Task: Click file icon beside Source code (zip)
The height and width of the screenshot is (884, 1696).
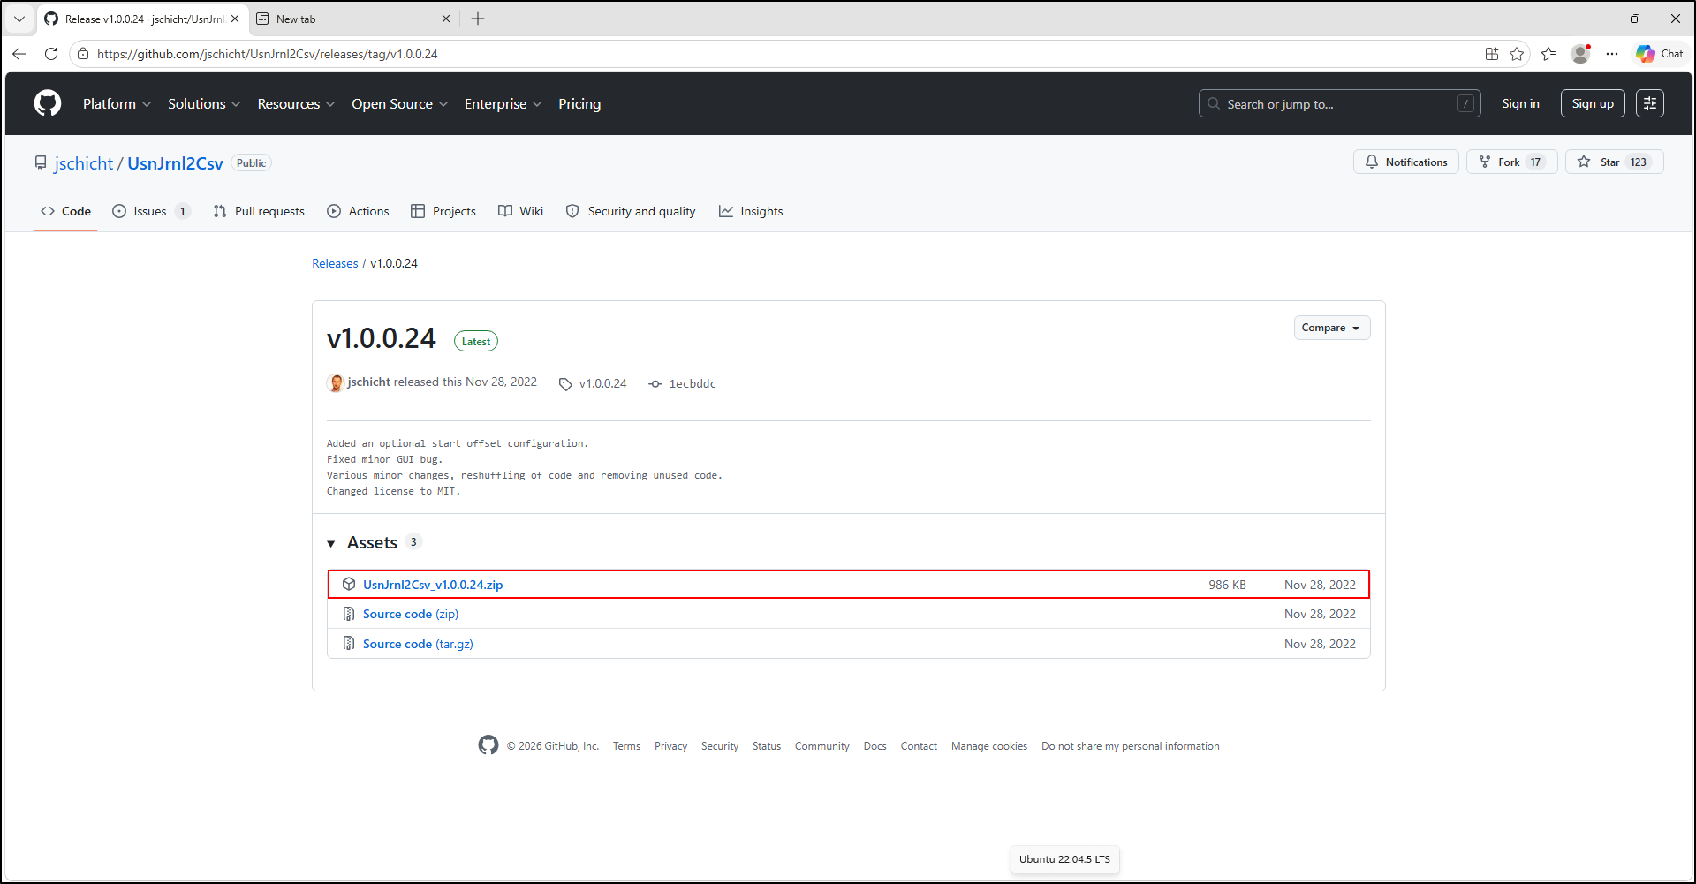Action: [349, 614]
